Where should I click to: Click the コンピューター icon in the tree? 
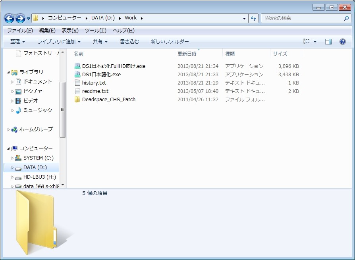point(14,148)
